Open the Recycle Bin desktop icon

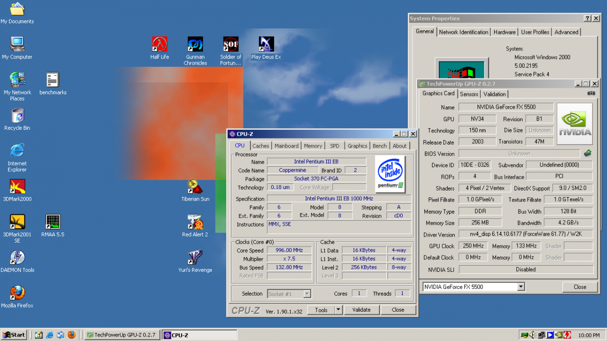coord(17,116)
